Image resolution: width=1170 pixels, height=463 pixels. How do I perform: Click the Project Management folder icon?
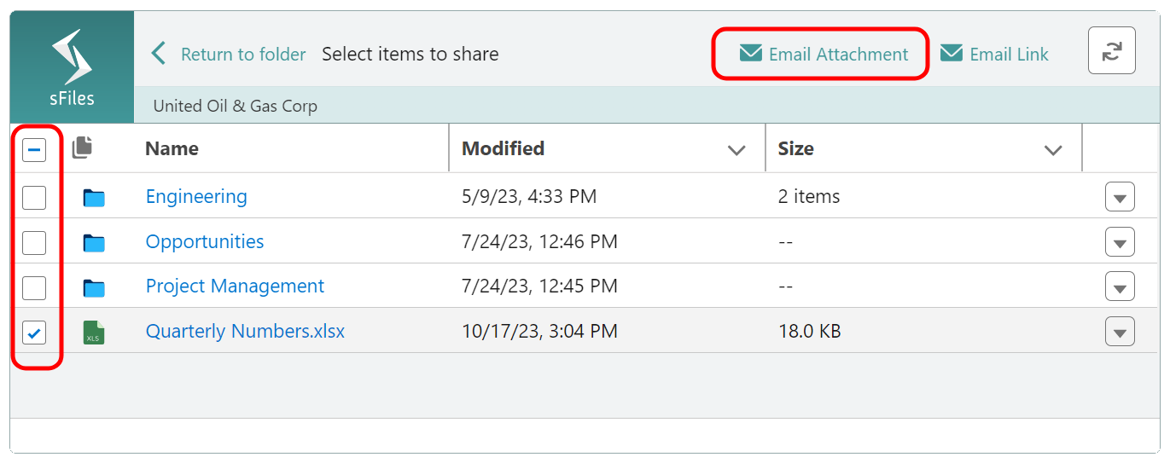94,287
